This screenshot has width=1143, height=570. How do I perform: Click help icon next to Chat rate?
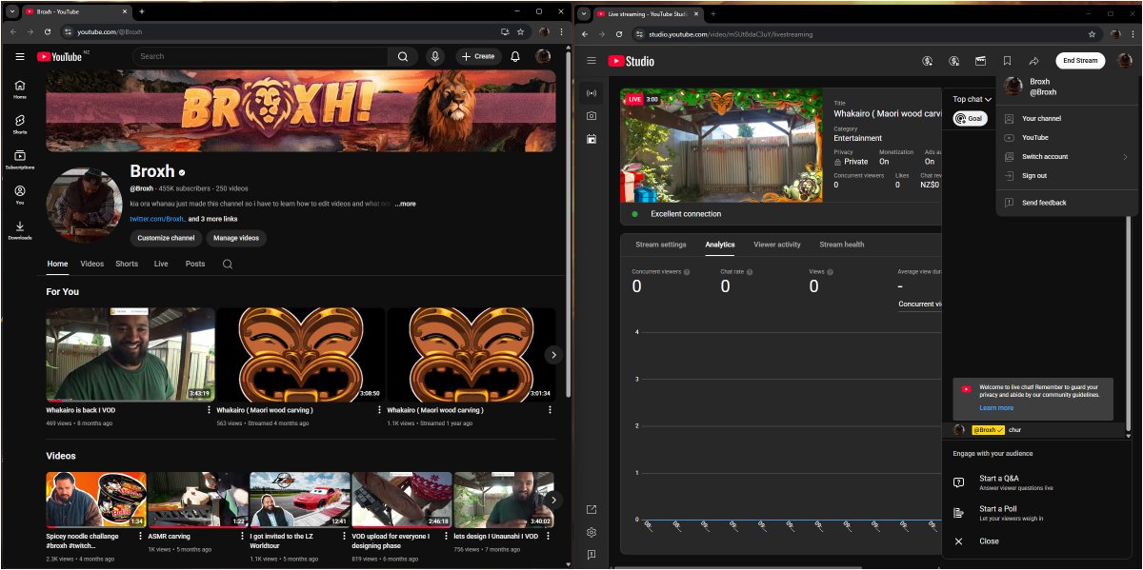[751, 272]
